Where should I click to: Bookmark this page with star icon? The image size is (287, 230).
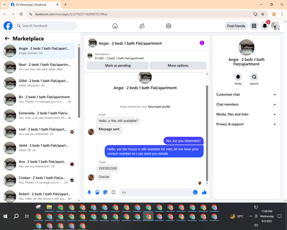263,14
